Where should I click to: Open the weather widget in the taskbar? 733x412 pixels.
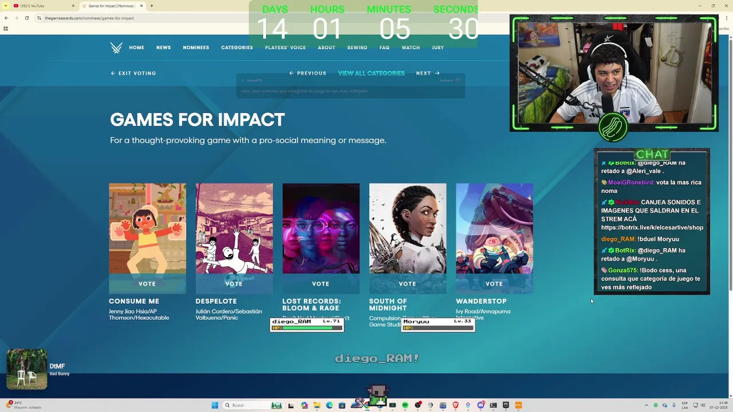pos(24,405)
